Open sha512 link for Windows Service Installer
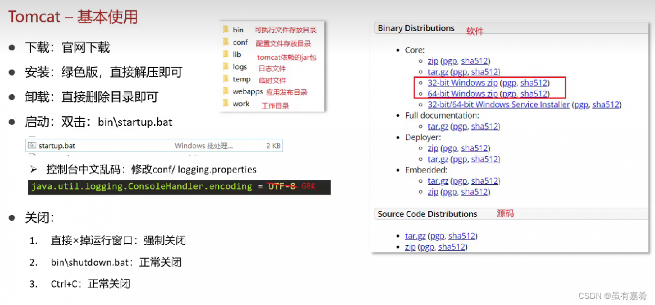The width and height of the screenshot is (655, 305). pyautogui.click(x=606, y=104)
